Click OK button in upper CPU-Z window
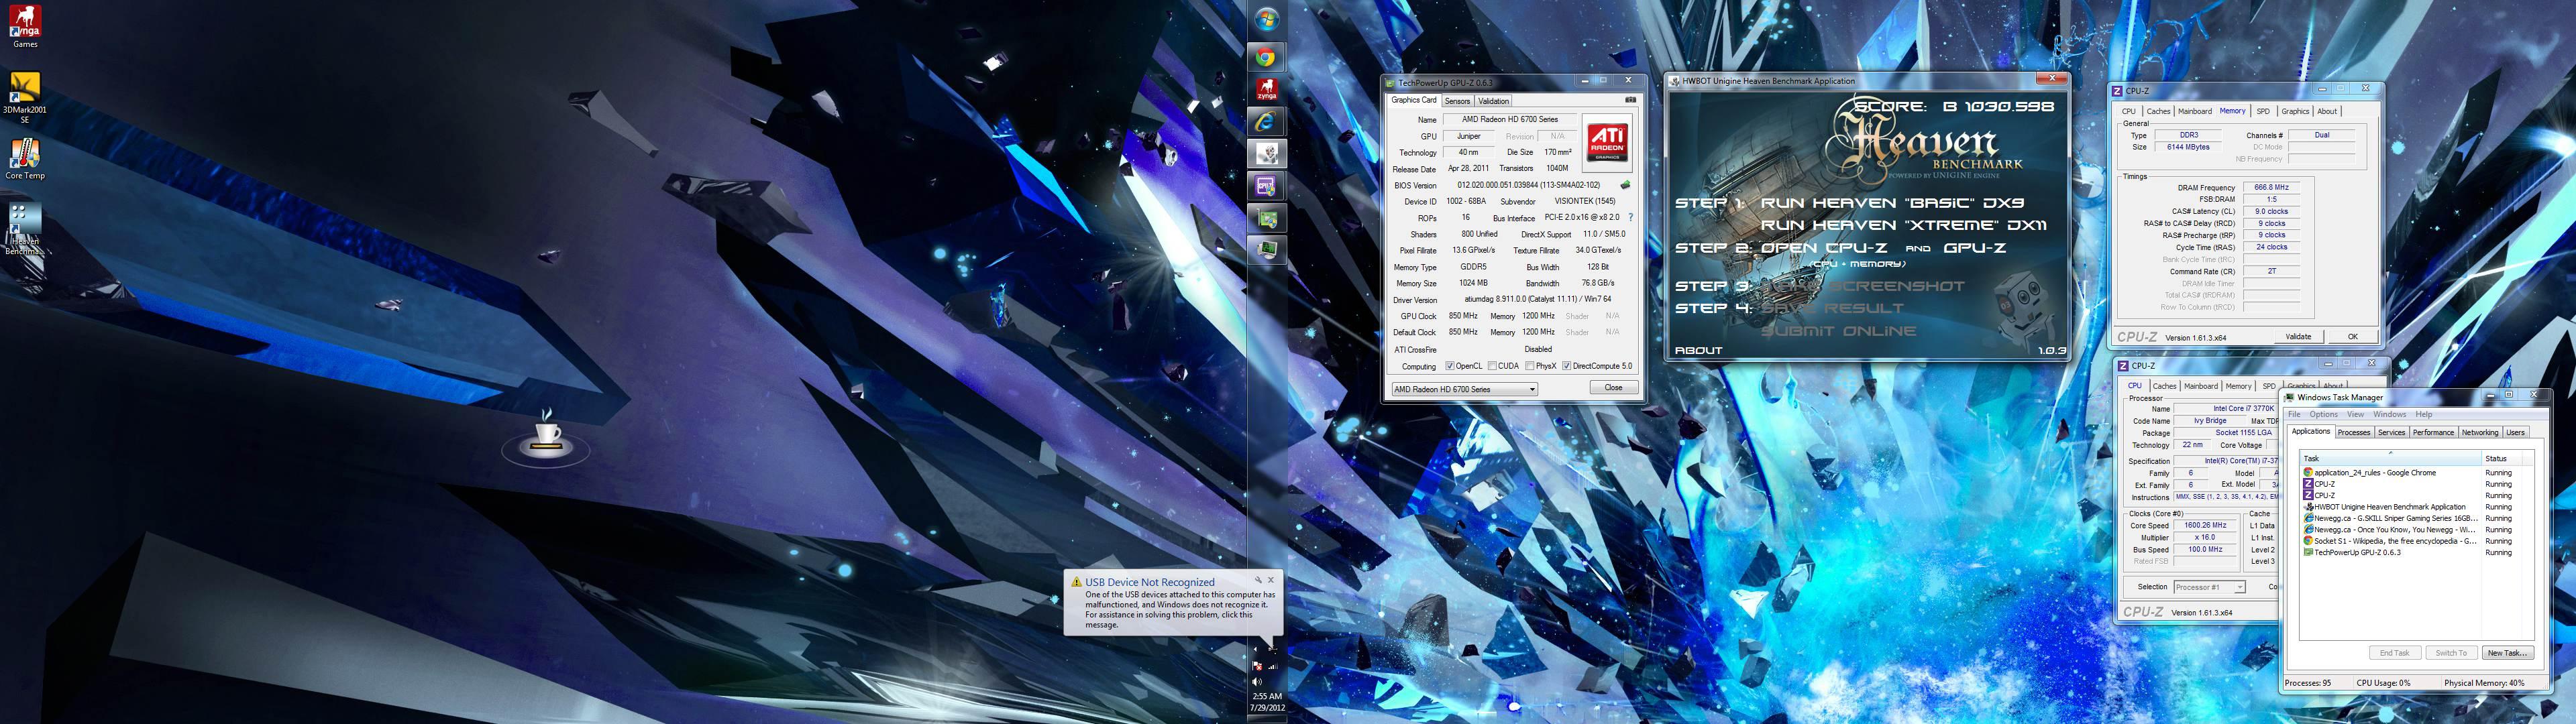2576x724 pixels. [x=2352, y=337]
